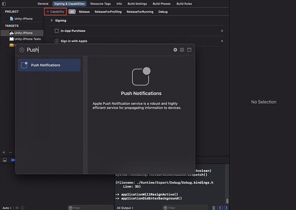Click the Push Notifications detail title

(141, 93)
